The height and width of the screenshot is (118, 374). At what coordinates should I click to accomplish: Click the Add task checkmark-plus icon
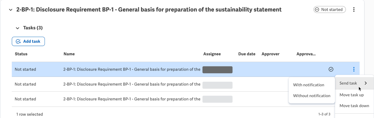click(x=18, y=41)
